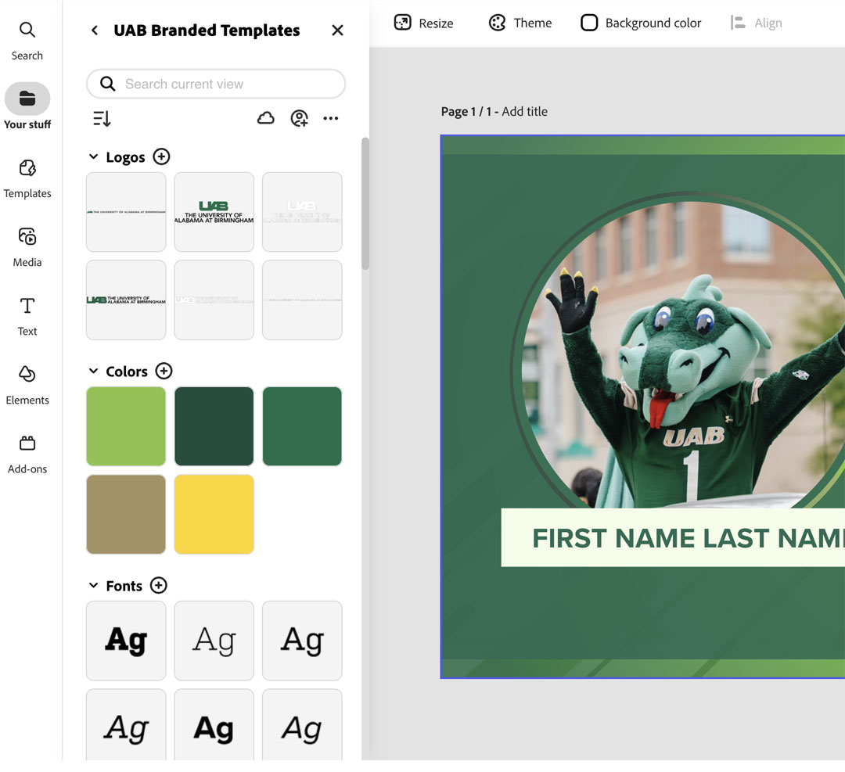This screenshot has width=845, height=772.
Task: Open the Templates panel
Action: coord(27,178)
